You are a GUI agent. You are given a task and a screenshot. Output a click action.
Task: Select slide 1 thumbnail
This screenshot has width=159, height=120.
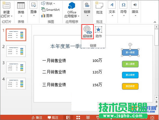pyautogui.click(x=16, y=35)
